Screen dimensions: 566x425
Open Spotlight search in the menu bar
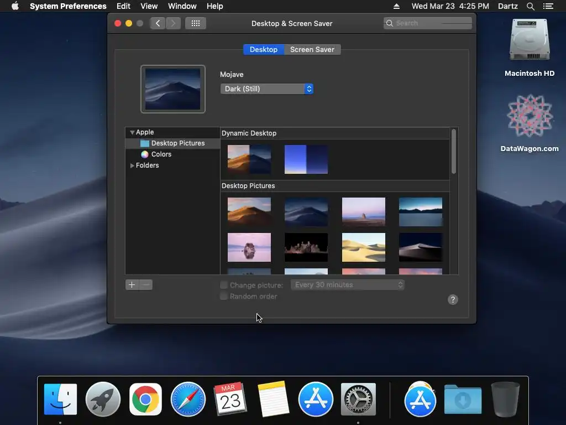pyautogui.click(x=530, y=6)
